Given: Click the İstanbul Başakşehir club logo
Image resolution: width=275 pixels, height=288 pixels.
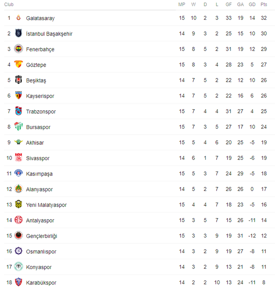Looking at the screenshot, I should (18, 33).
